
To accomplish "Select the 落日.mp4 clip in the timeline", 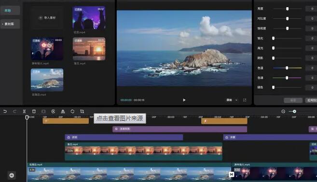I will (x=143, y=152).
